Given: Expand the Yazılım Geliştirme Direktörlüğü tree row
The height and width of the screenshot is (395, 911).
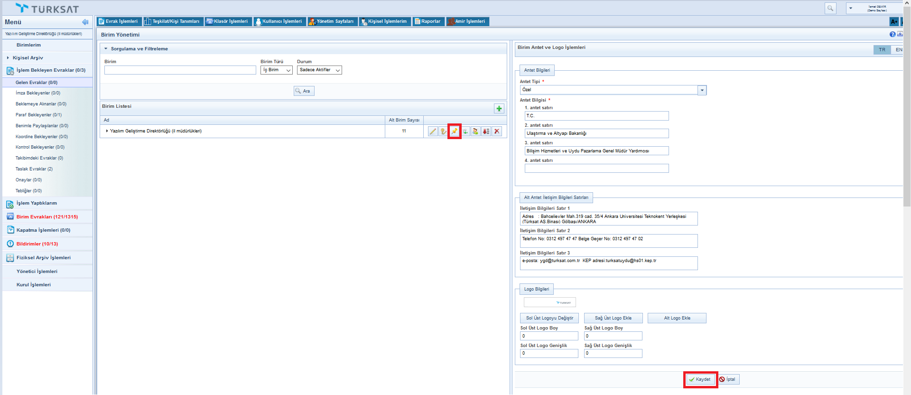Looking at the screenshot, I should [x=107, y=131].
